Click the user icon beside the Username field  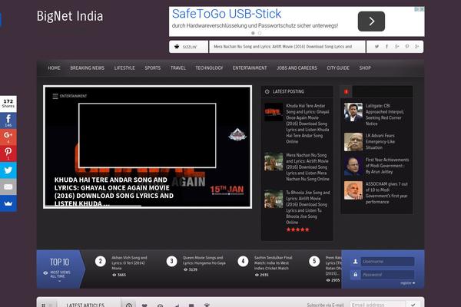tap(355, 261)
